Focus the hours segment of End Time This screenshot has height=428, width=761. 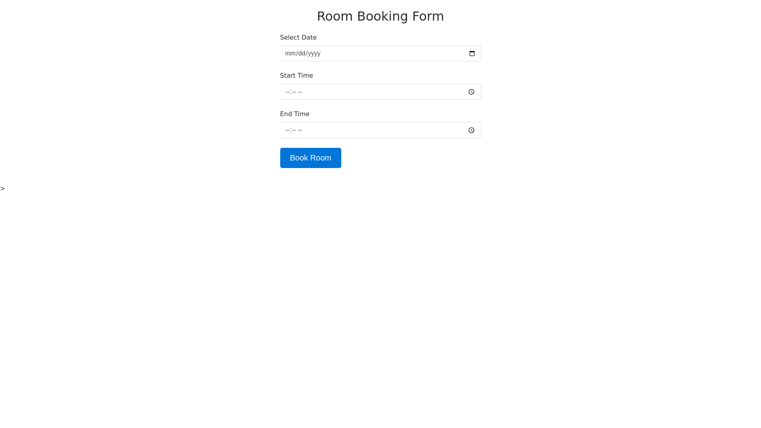tap(287, 130)
